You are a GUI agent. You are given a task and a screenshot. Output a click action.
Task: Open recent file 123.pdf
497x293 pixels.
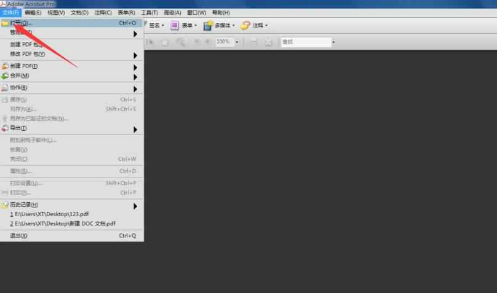[x=71, y=214]
